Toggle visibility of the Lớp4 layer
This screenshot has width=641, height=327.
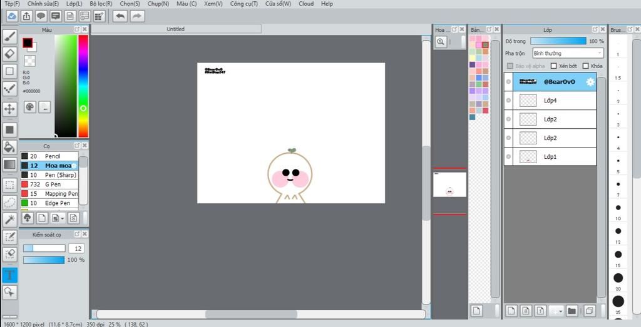508,101
